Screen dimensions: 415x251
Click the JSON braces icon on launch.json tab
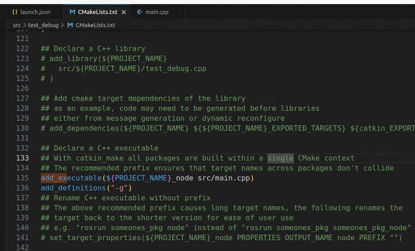coord(15,12)
